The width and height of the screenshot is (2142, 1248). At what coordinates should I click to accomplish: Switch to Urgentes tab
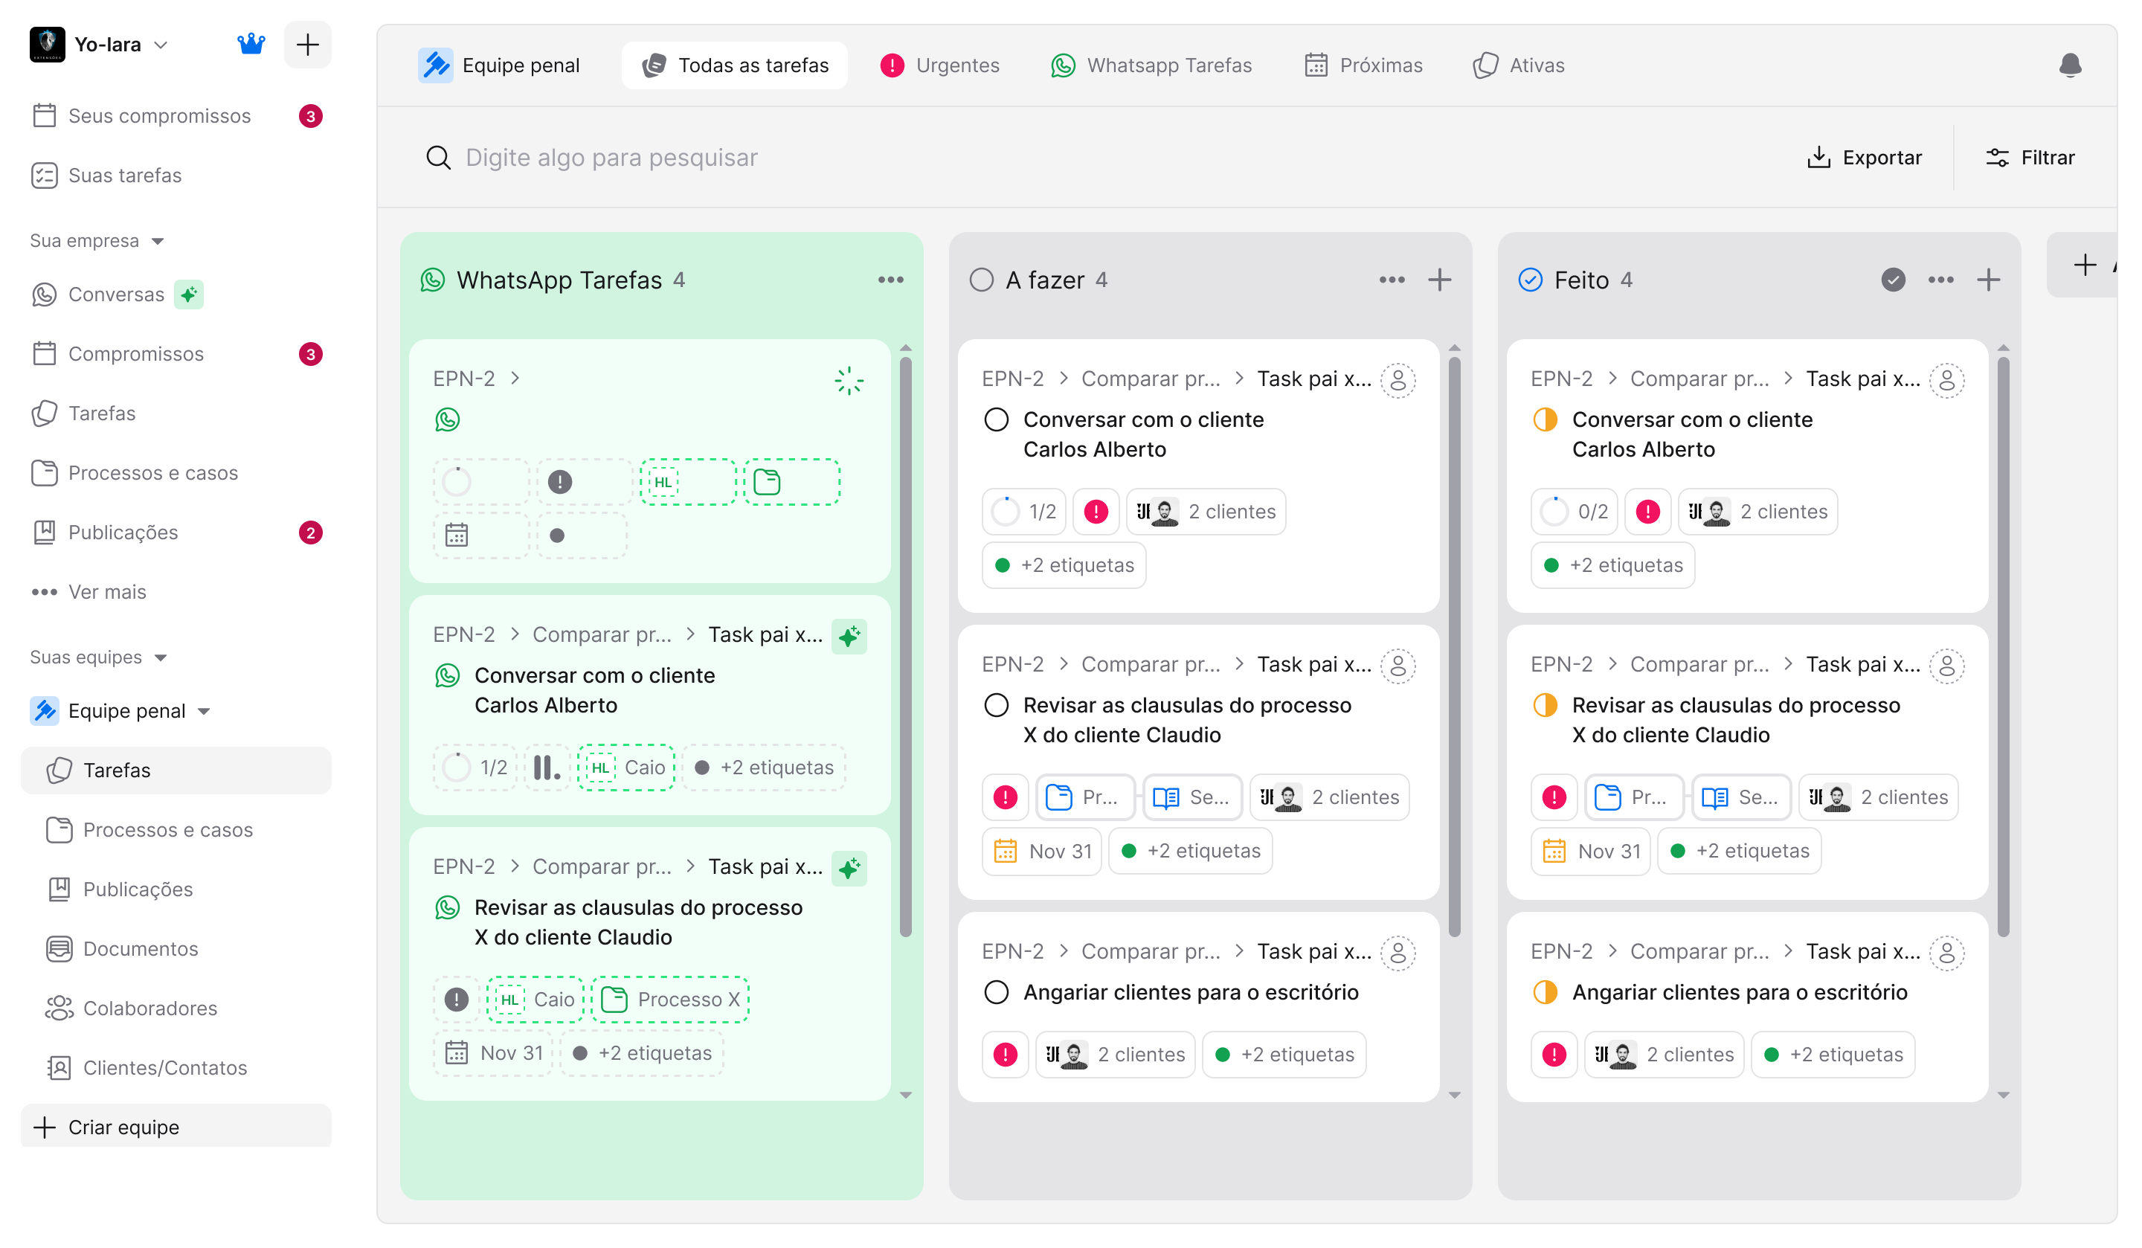tap(939, 65)
